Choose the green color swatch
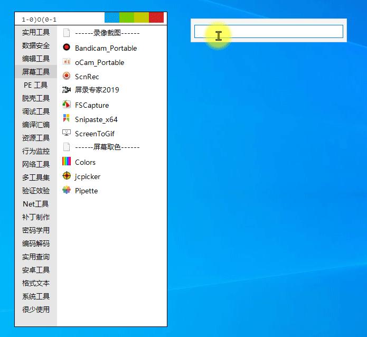367x337 pixels. 127,18
